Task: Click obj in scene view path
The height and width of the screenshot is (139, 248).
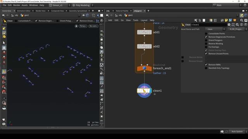Action: (x=15, y=15)
